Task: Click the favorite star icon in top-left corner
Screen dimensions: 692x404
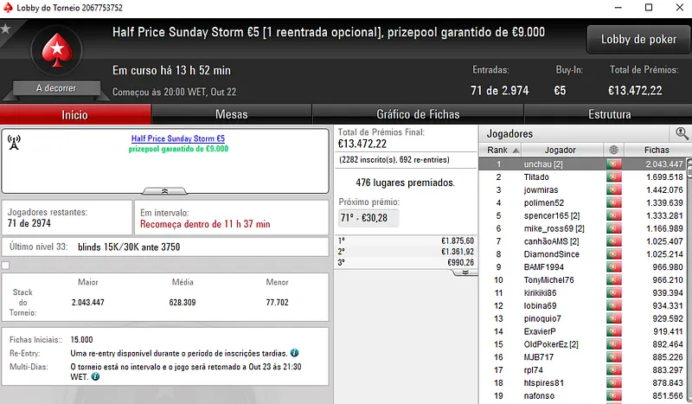Action: (6, 29)
